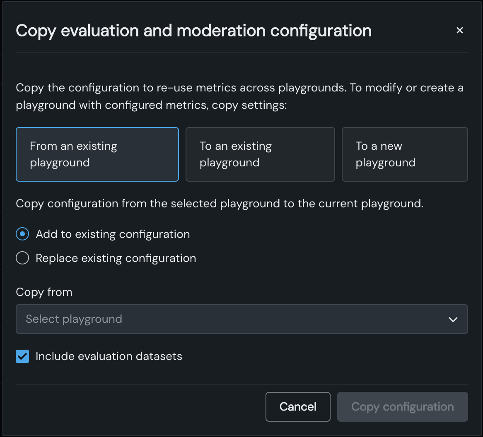
Task: Select the "From an existing playground" option
Action: pos(97,154)
